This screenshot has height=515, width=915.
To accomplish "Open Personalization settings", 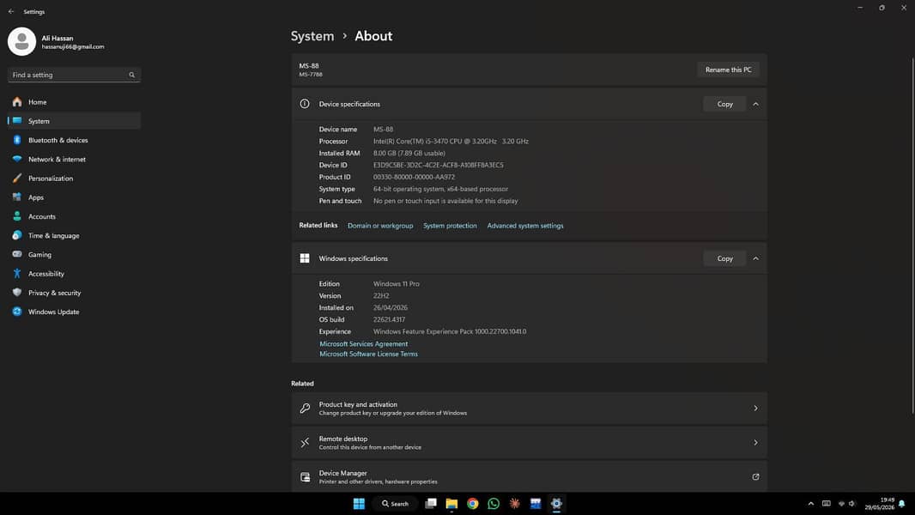I will 74,179.
